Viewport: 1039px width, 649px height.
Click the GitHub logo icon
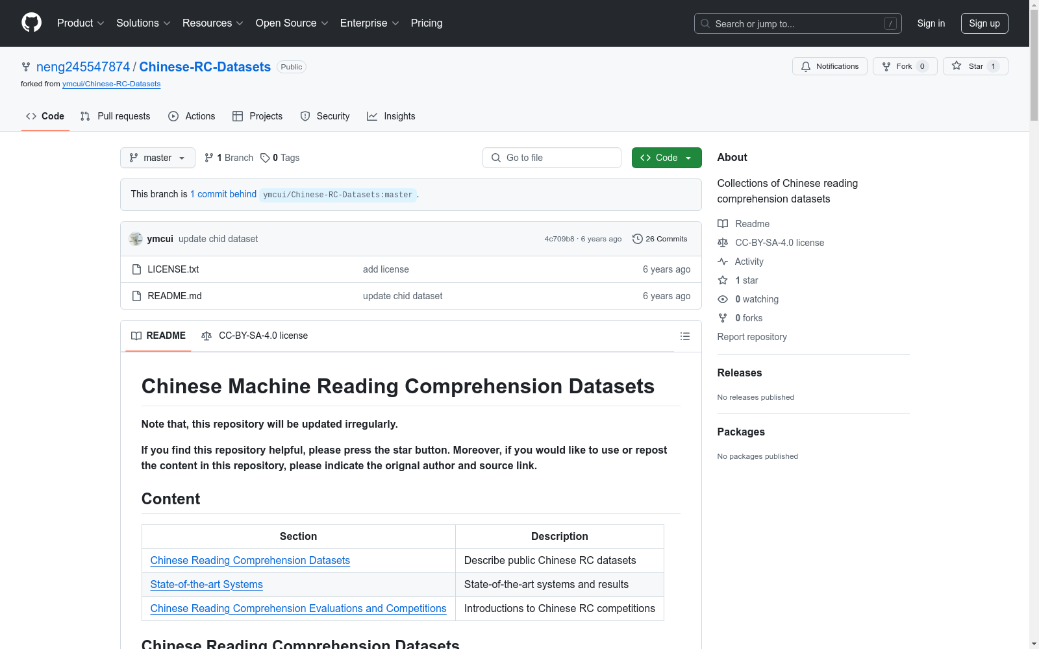point(31,23)
